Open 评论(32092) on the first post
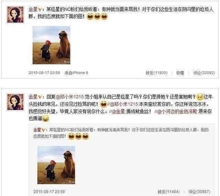This screenshot has height=196, width=220. [204, 73]
